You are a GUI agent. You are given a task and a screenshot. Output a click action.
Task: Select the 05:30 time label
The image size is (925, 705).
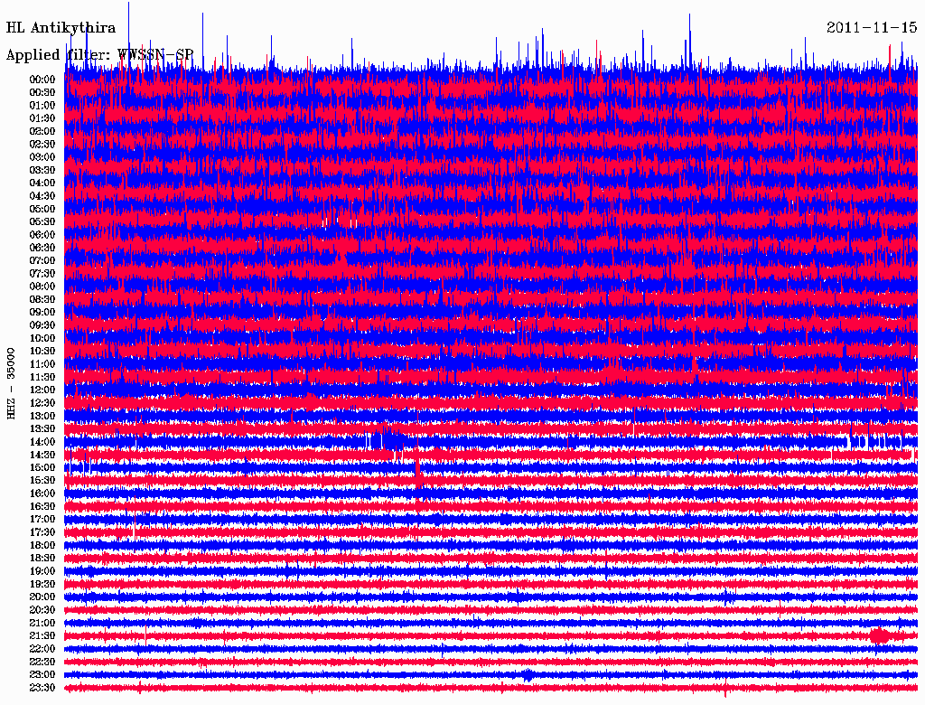[42, 222]
